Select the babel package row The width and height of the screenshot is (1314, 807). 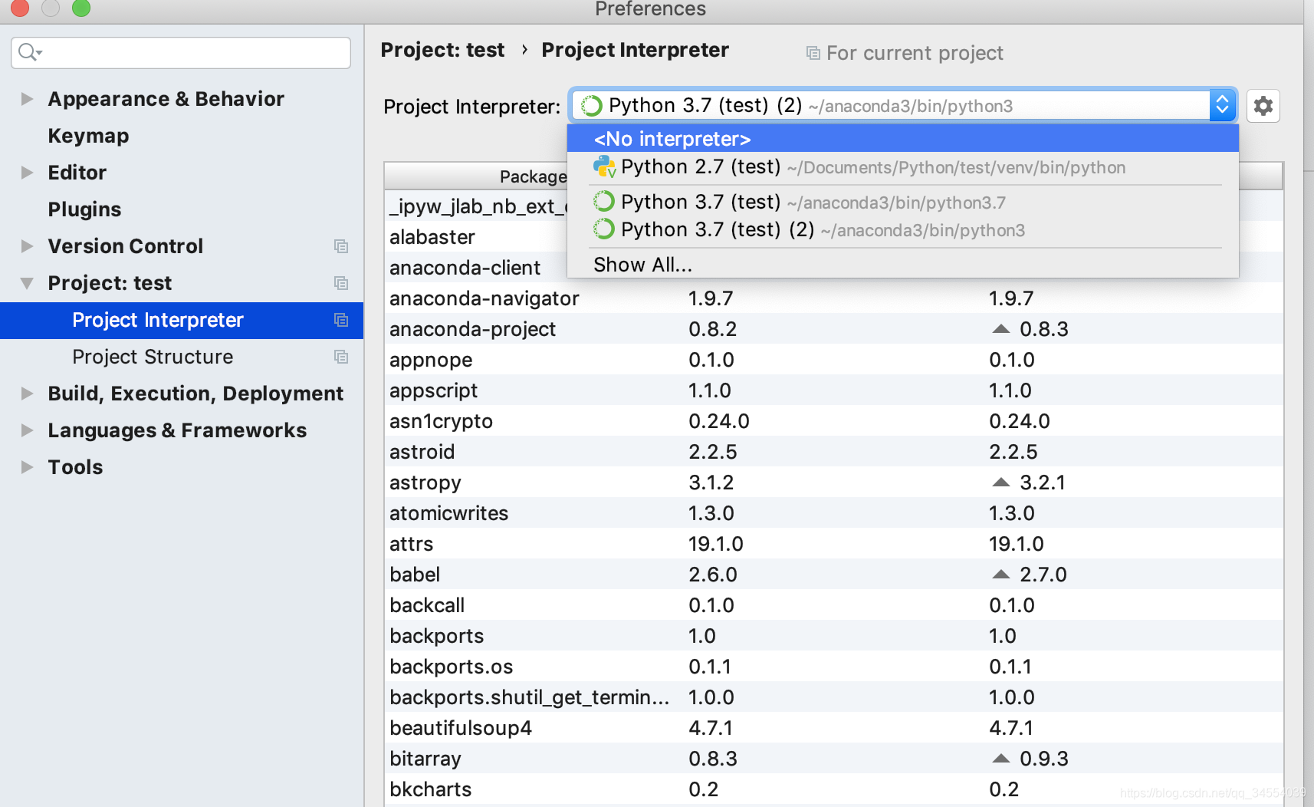tap(833, 575)
